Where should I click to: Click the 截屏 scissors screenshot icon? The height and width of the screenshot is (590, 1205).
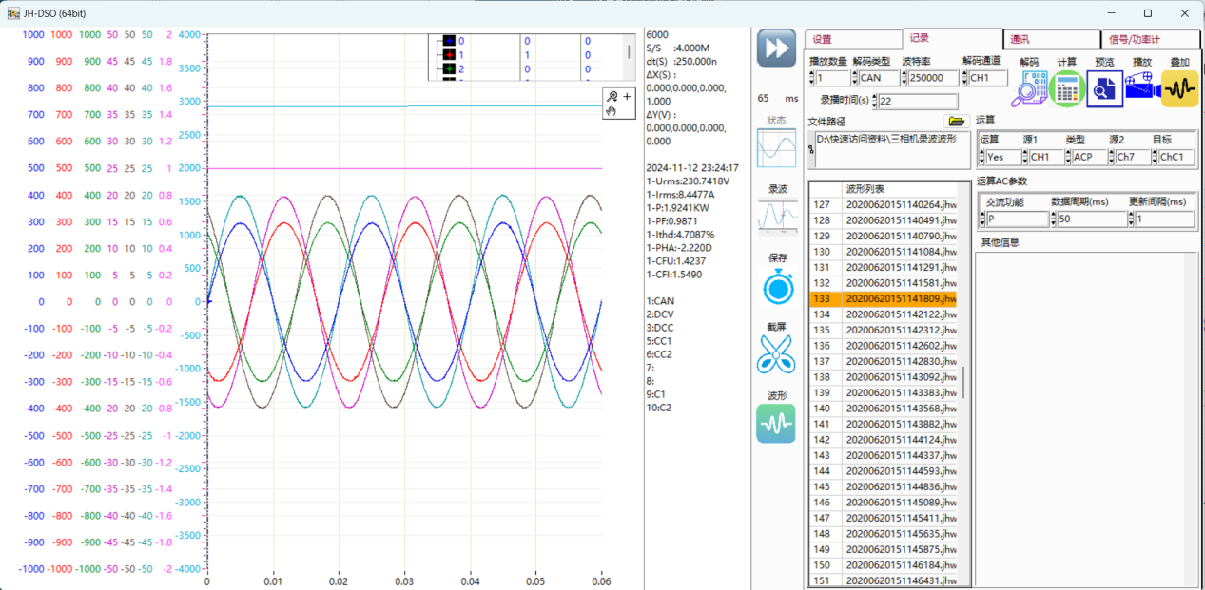click(776, 354)
